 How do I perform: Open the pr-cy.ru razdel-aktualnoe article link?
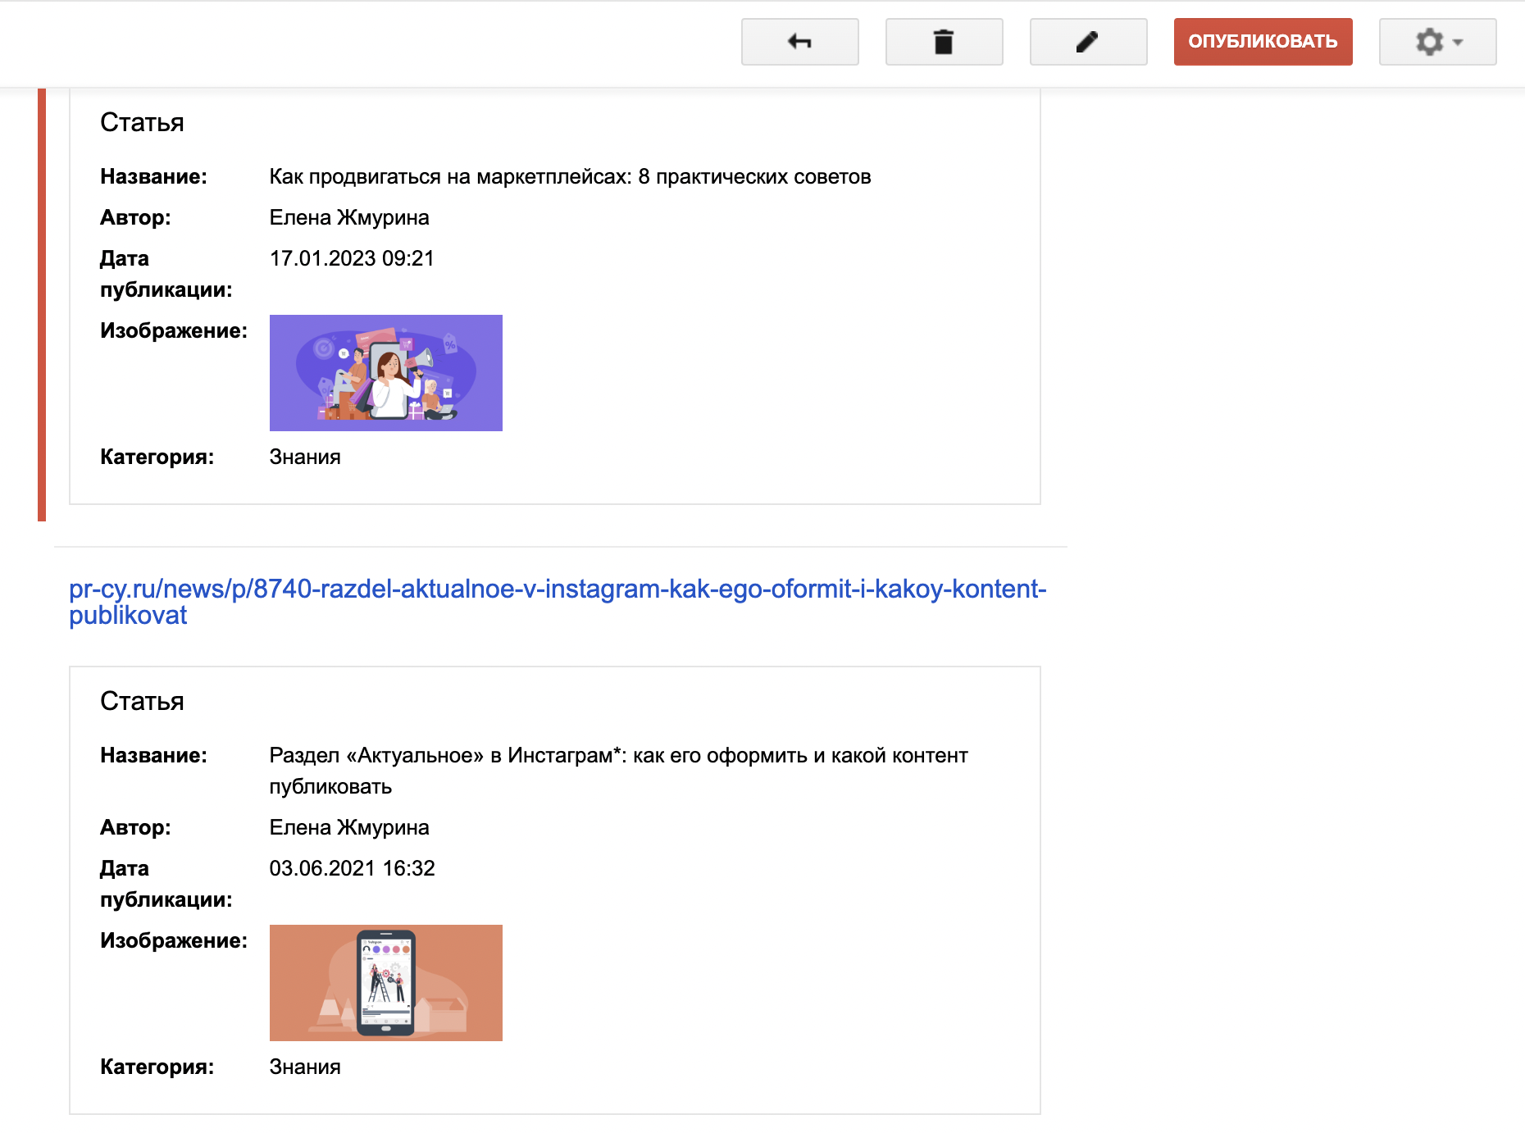(x=557, y=601)
